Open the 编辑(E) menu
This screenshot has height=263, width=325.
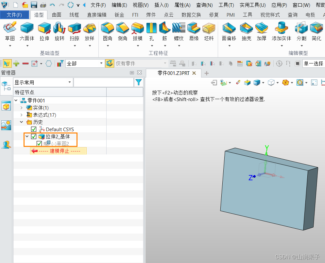click(119, 5)
